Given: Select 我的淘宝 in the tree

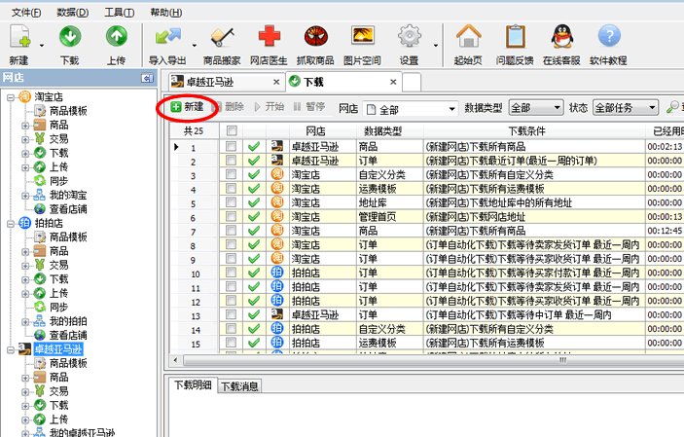Looking at the screenshot, I should point(68,195).
